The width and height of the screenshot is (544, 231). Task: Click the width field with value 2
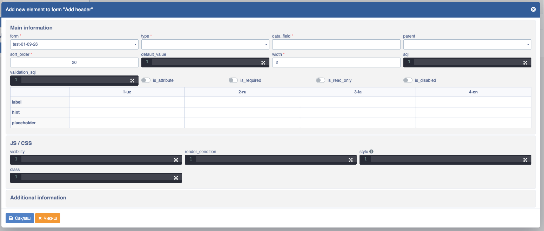pos(336,62)
